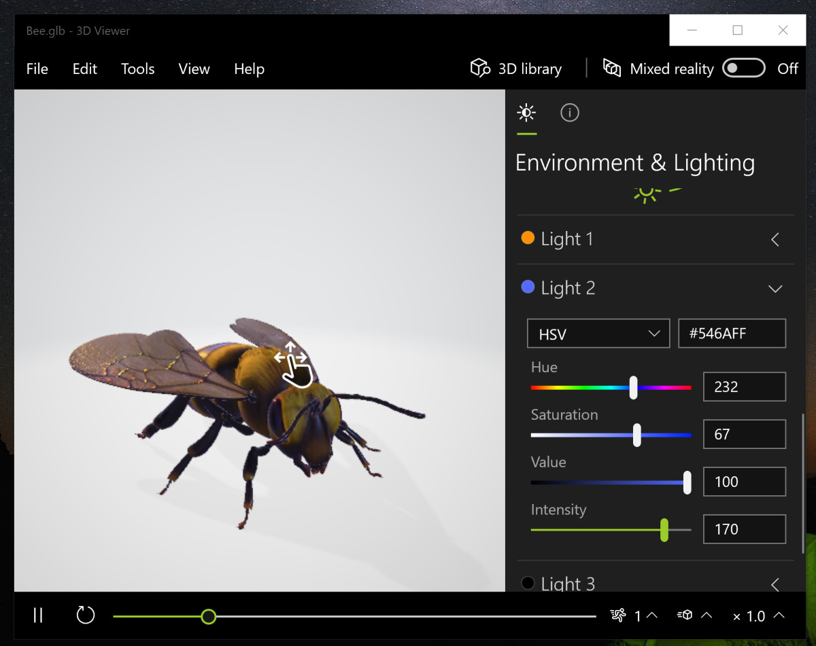Toggle the Mixed reality switch
The width and height of the screenshot is (816, 646).
(x=743, y=68)
